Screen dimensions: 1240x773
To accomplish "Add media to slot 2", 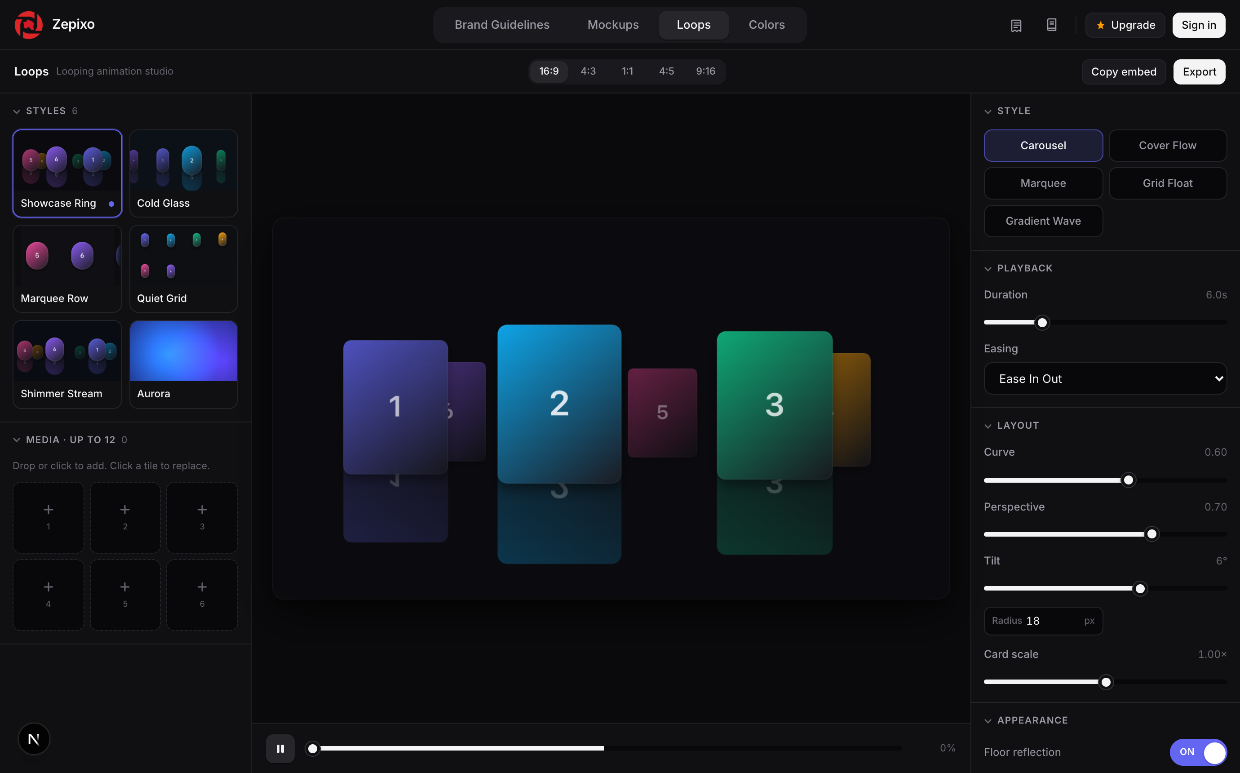I will tap(125, 517).
